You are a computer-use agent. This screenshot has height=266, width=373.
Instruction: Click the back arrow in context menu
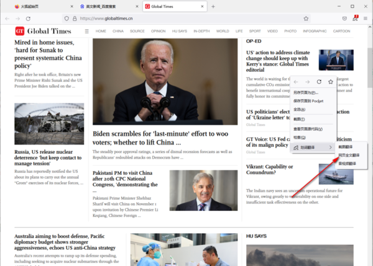click(296, 82)
